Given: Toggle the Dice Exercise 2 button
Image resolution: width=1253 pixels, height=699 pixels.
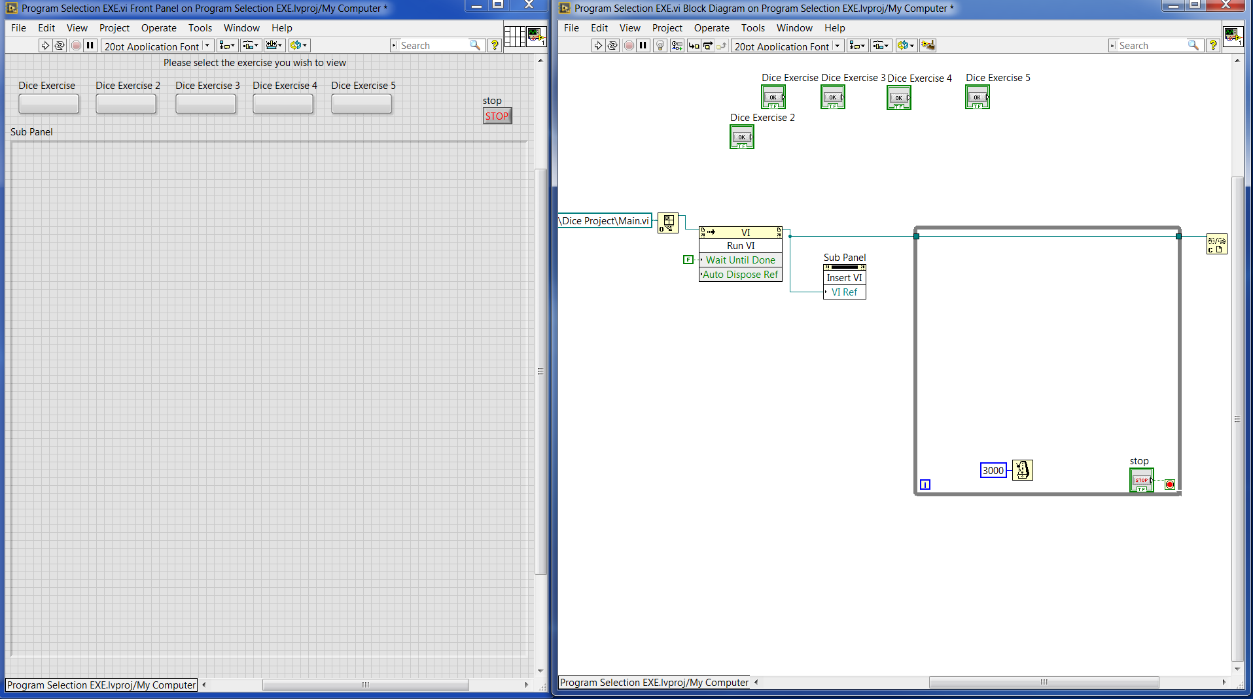Looking at the screenshot, I should 126,104.
